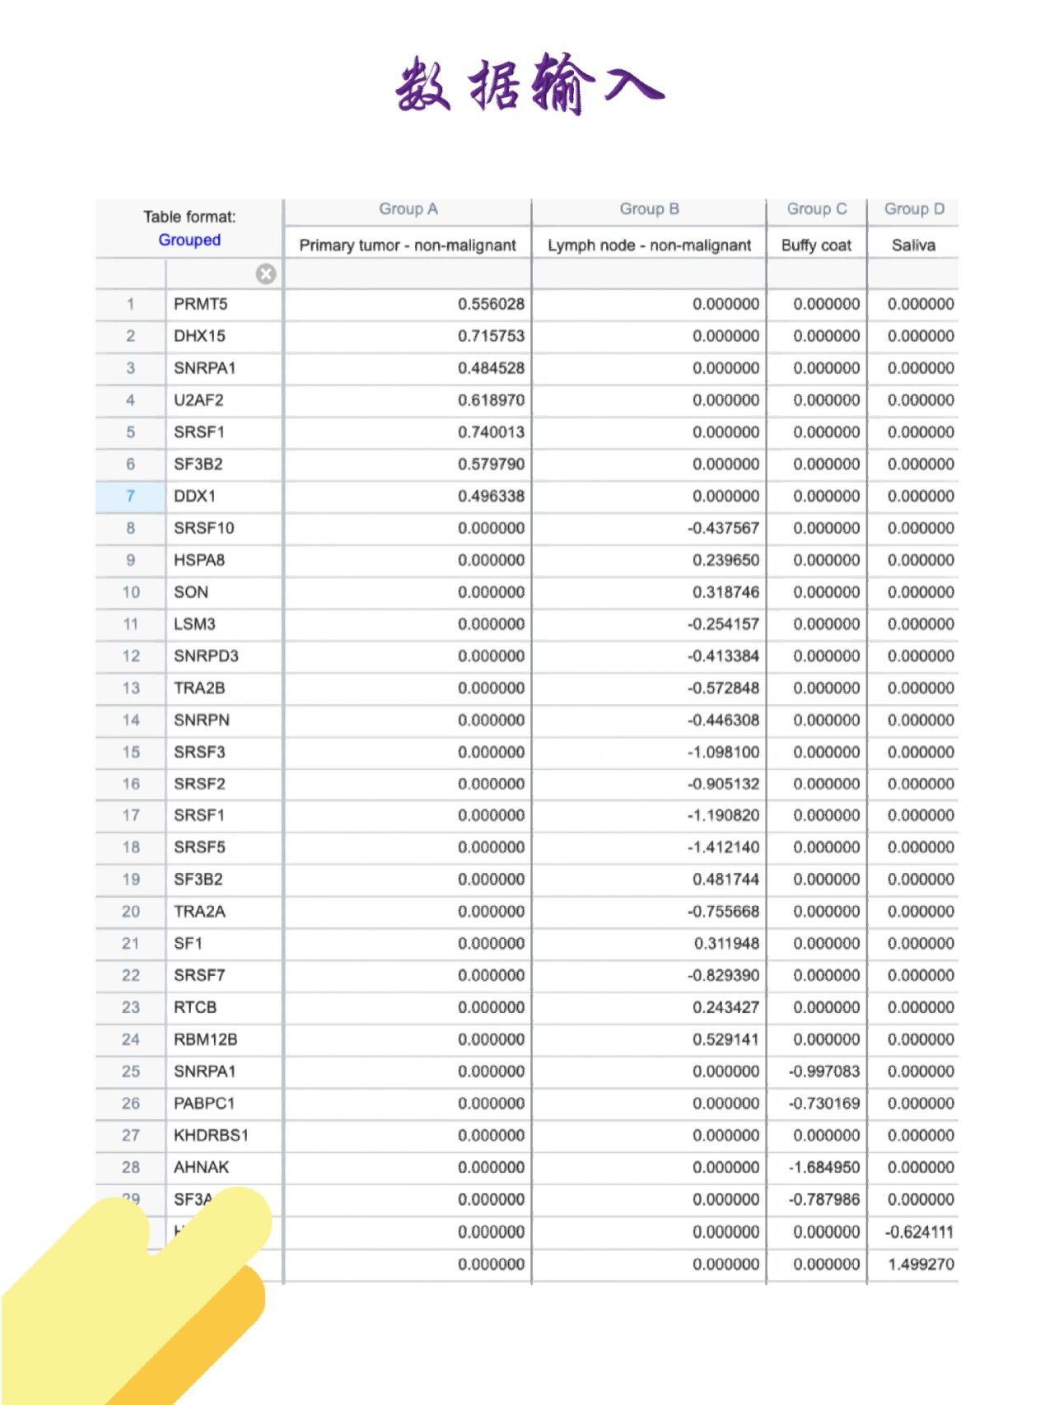Click the PABPC1 row title

[x=204, y=1104]
